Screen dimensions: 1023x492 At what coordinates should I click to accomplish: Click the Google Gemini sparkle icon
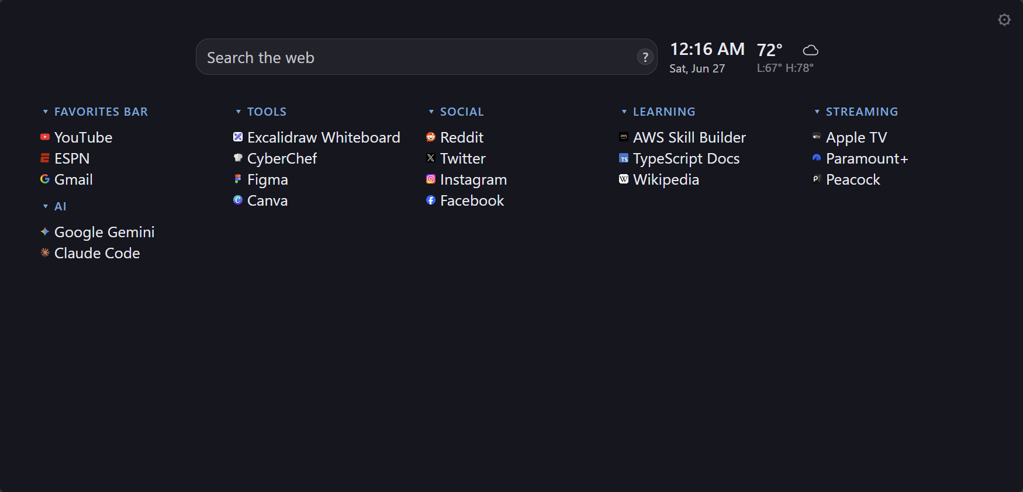(45, 231)
